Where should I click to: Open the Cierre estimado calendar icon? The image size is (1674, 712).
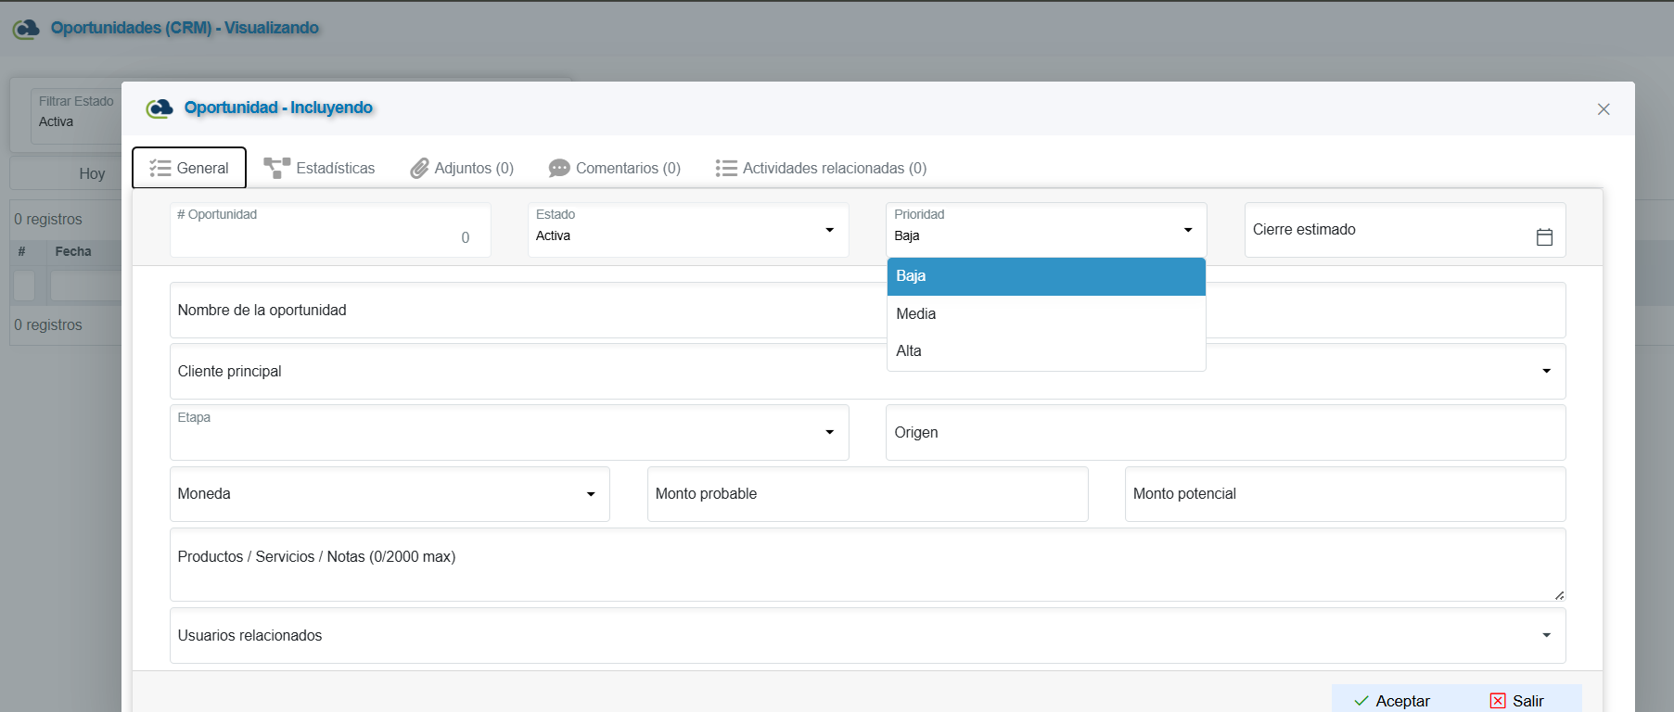pos(1543,237)
